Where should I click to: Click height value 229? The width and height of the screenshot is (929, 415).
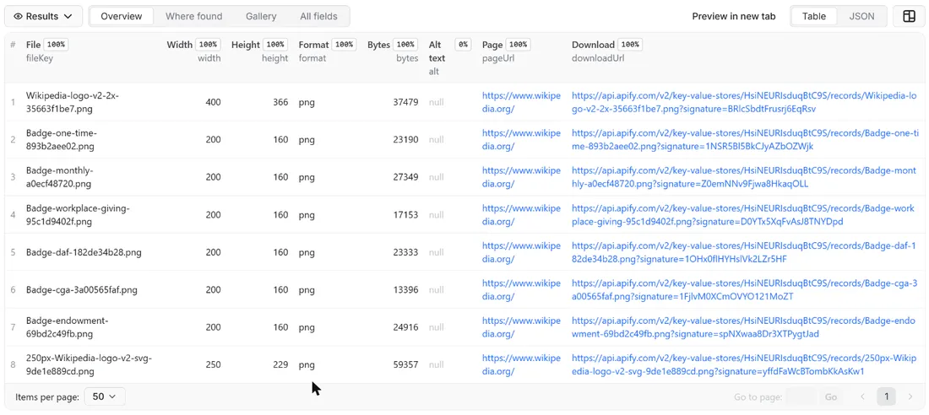click(x=280, y=365)
